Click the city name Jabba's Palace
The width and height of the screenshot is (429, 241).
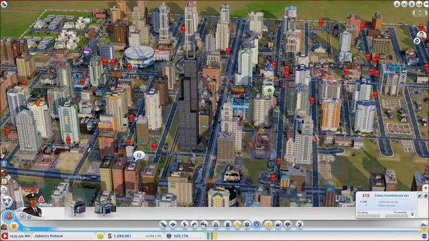[48, 236]
